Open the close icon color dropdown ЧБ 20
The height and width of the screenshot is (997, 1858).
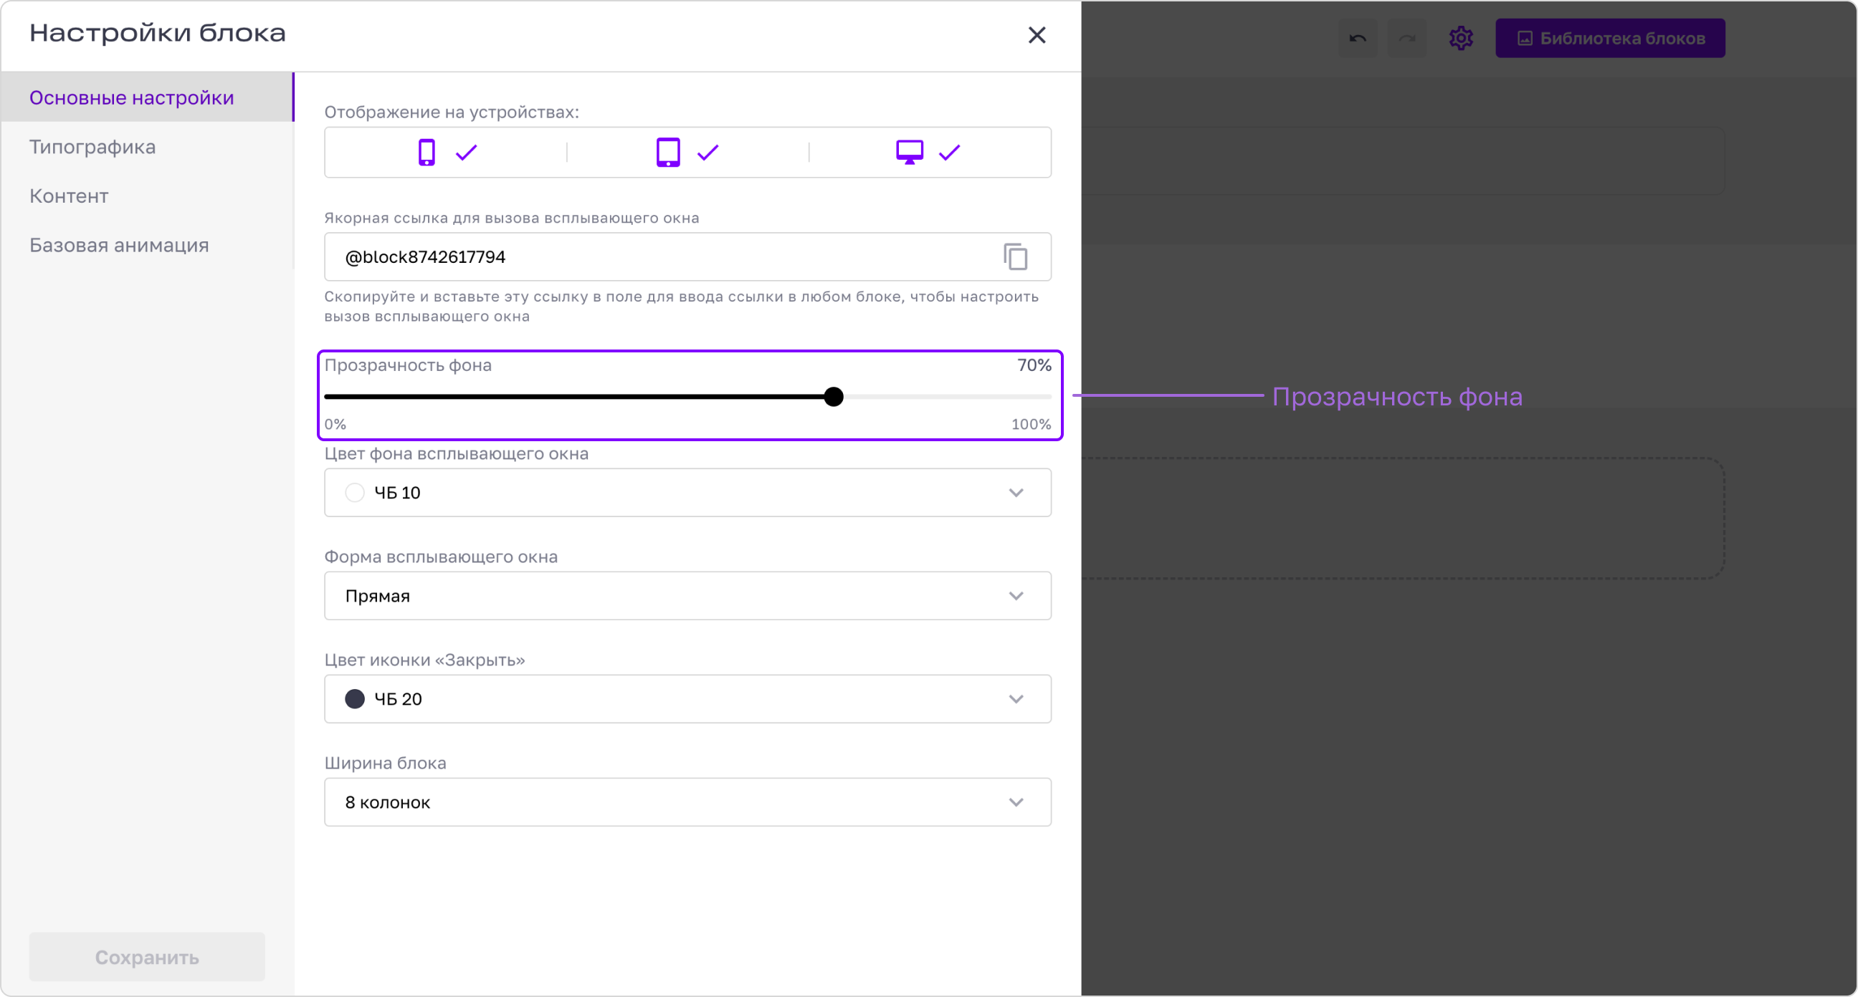[687, 698]
